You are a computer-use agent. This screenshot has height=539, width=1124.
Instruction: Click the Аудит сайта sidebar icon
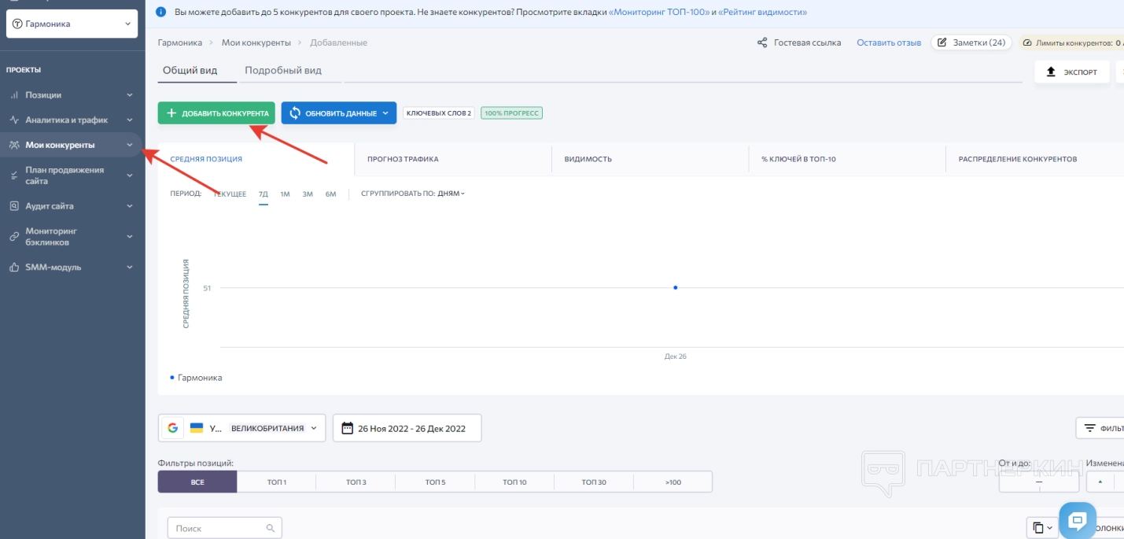click(x=14, y=206)
